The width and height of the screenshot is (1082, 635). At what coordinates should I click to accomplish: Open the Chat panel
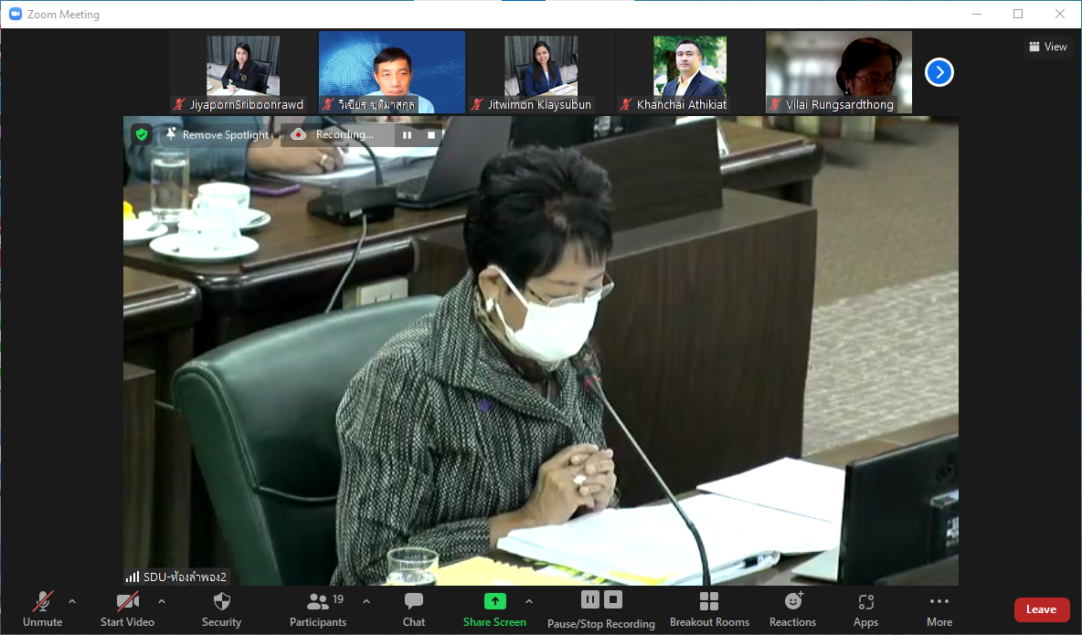click(x=414, y=610)
